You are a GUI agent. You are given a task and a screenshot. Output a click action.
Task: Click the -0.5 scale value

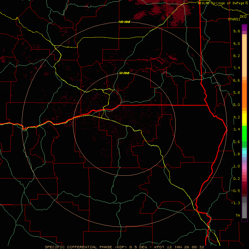click(235, 191)
